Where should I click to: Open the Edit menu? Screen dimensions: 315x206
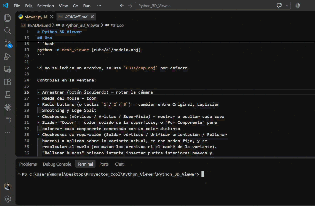(29, 6)
